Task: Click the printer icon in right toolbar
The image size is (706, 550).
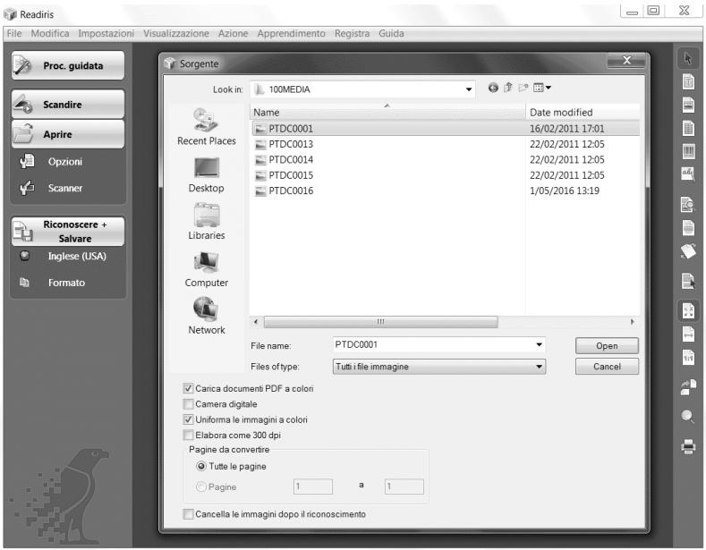Action: pos(688,446)
